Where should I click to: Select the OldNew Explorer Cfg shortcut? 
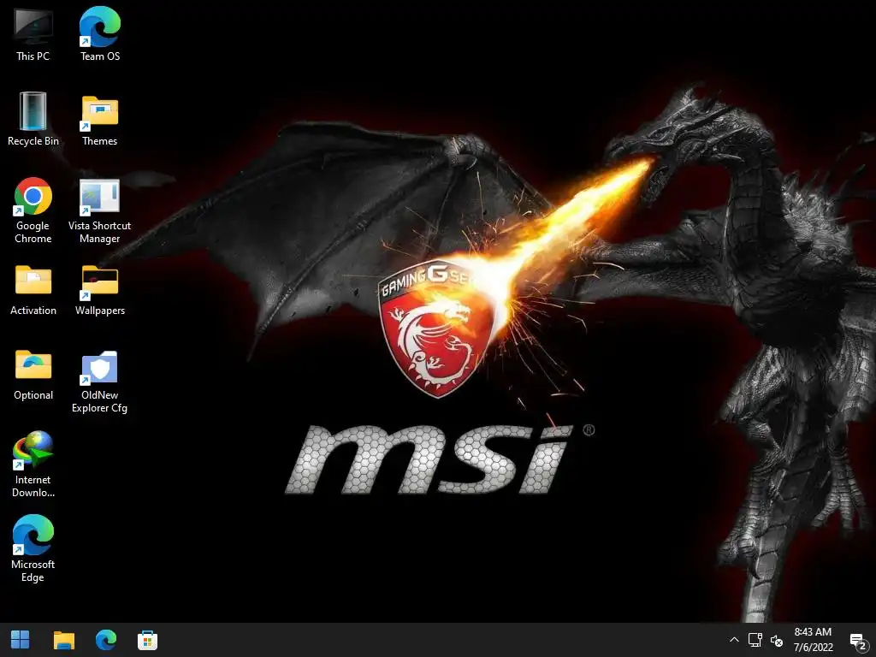tap(99, 382)
